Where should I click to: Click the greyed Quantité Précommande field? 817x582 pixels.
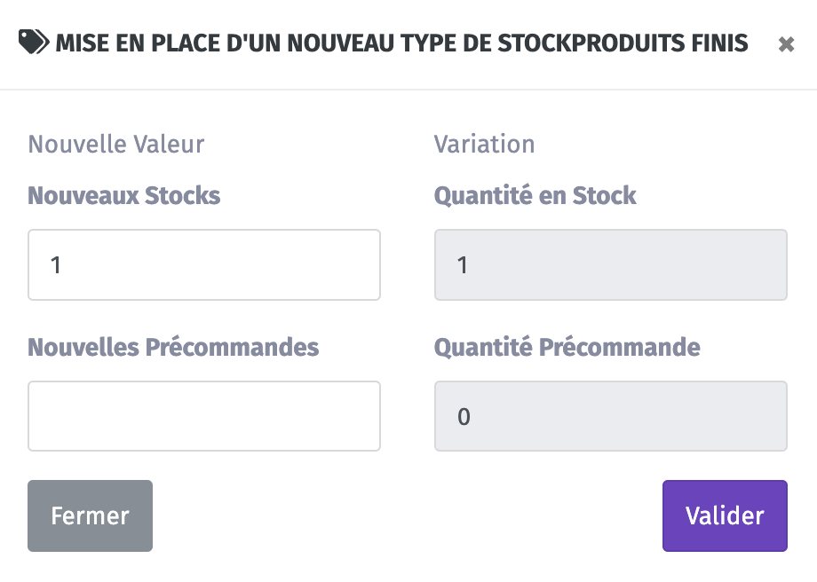(x=611, y=416)
